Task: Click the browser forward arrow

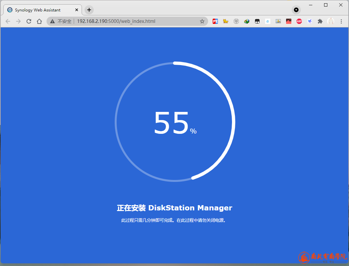Action: (18, 21)
